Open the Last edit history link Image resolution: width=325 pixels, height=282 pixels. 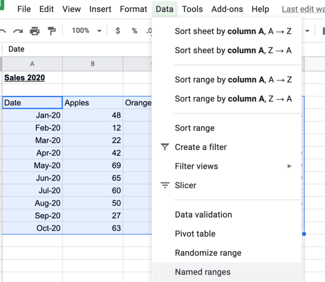tap(303, 9)
